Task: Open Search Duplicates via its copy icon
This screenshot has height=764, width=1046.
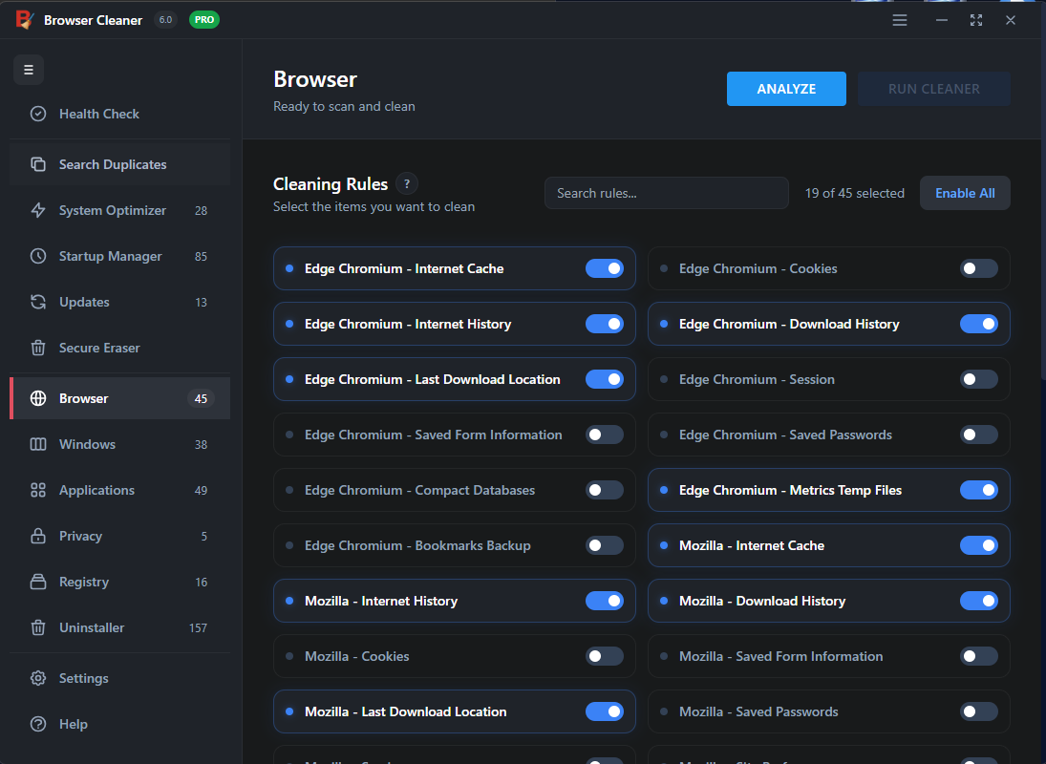Action: pos(38,164)
